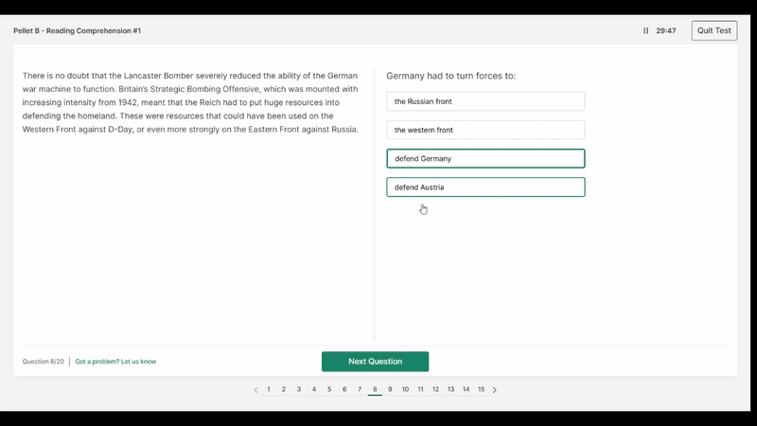
Task: Go to question 15 in pagination
Action: (x=481, y=389)
